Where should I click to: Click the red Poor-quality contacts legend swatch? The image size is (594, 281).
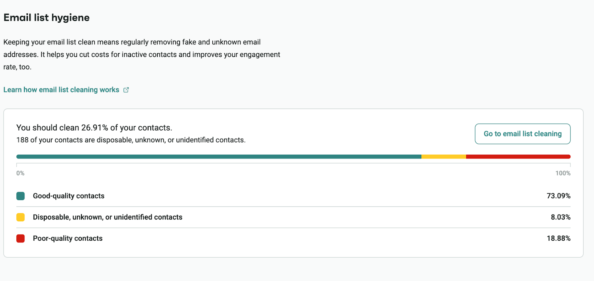click(x=20, y=238)
